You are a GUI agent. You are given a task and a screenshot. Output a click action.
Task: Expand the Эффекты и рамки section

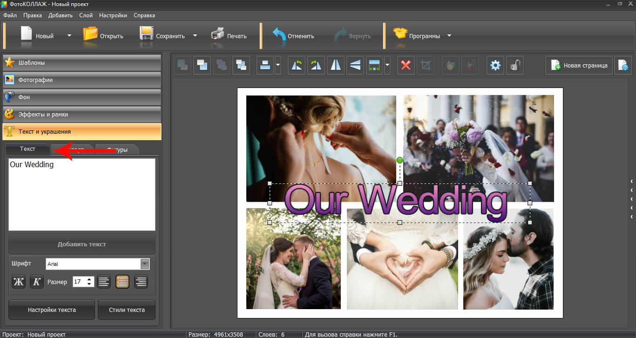[82, 114]
